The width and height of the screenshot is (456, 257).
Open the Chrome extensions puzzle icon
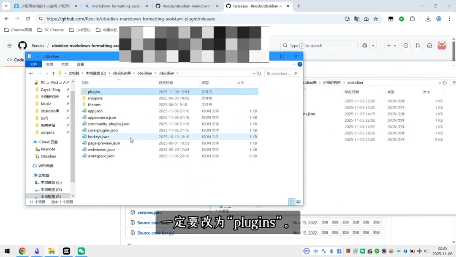pos(413,19)
